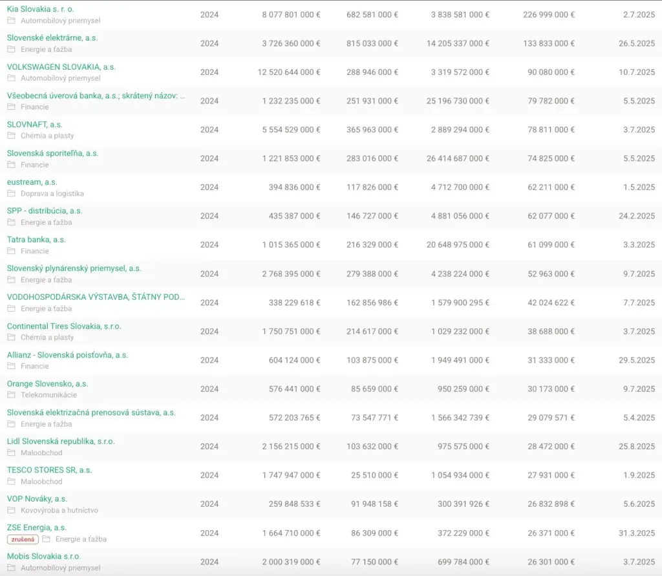Open SPP - distribúcia, a.s. link

(45, 211)
